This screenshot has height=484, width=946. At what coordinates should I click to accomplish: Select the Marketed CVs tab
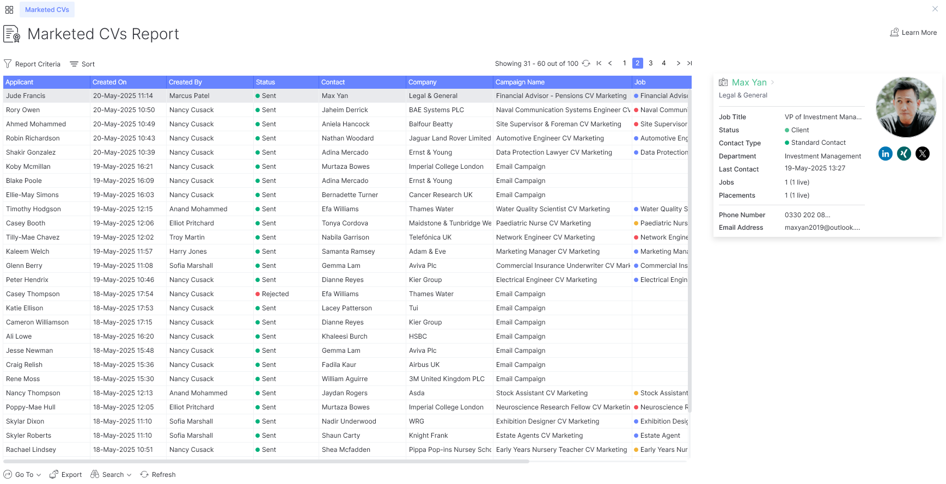[47, 10]
